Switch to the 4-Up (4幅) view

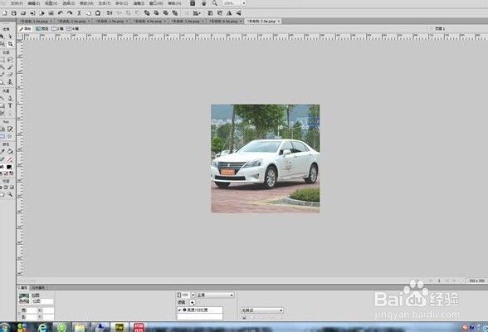tap(73, 28)
